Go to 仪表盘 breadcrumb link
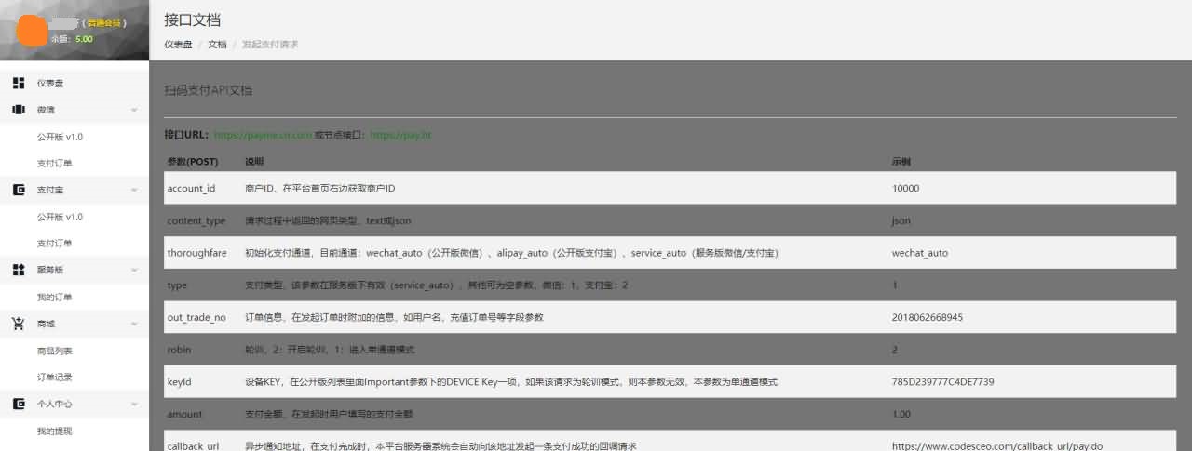Image resolution: width=1192 pixels, height=451 pixels. point(178,44)
